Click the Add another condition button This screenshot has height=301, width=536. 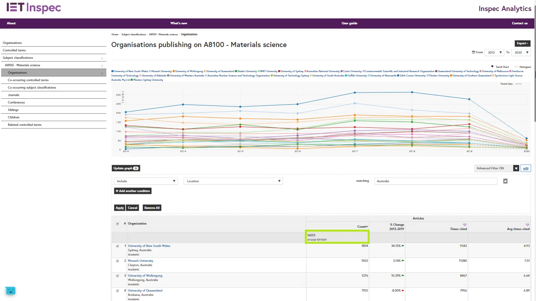[x=133, y=191]
